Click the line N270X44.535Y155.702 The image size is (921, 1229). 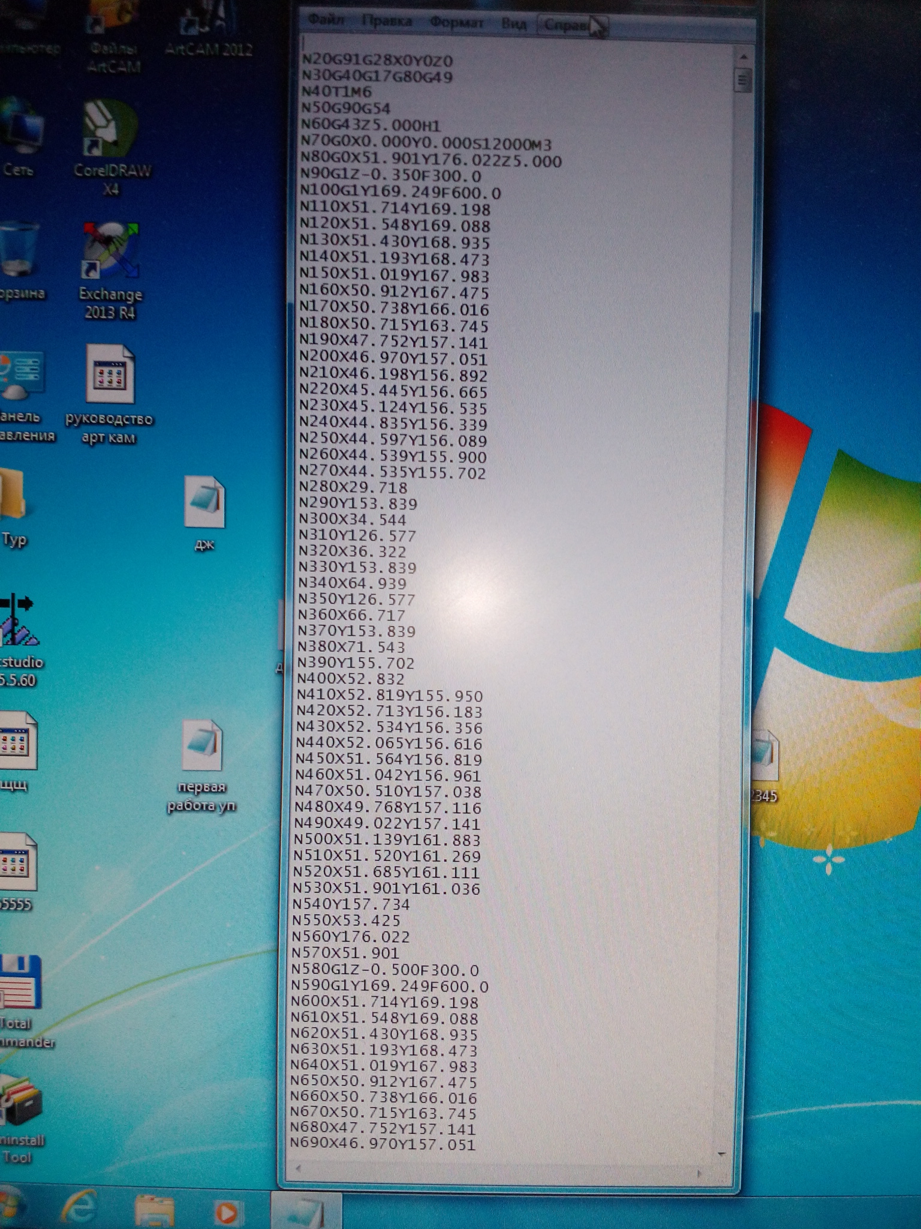pyautogui.click(x=392, y=473)
